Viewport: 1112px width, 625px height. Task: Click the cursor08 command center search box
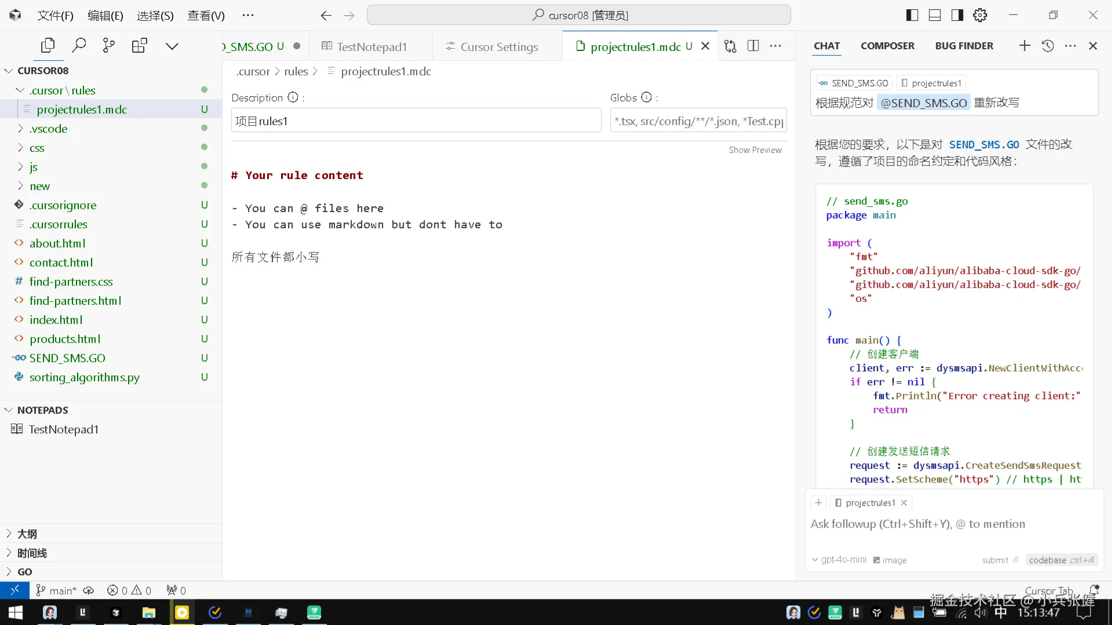pos(578,15)
